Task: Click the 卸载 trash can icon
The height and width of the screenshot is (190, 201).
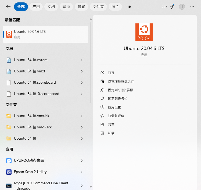Action: [x=102, y=133]
